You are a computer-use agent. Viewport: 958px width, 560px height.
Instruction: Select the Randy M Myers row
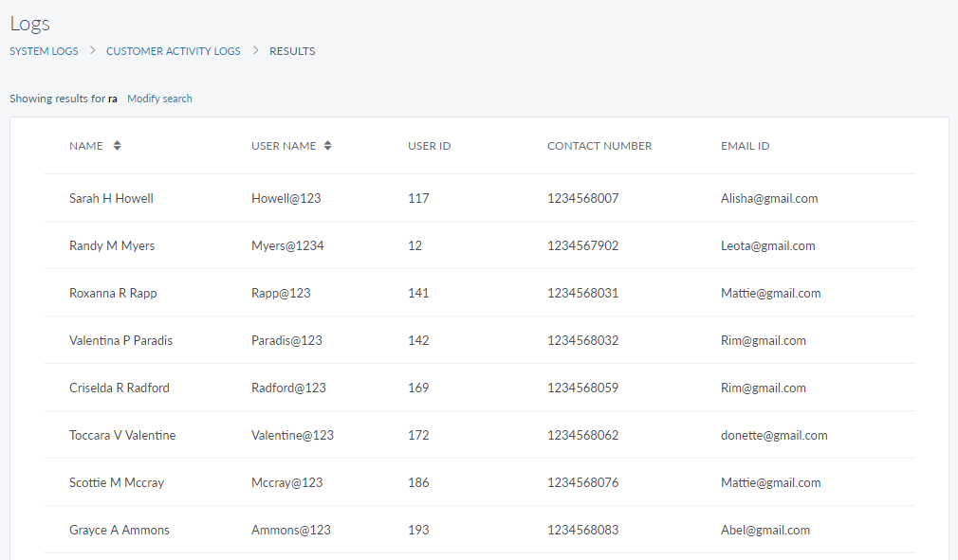click(112, 245)
